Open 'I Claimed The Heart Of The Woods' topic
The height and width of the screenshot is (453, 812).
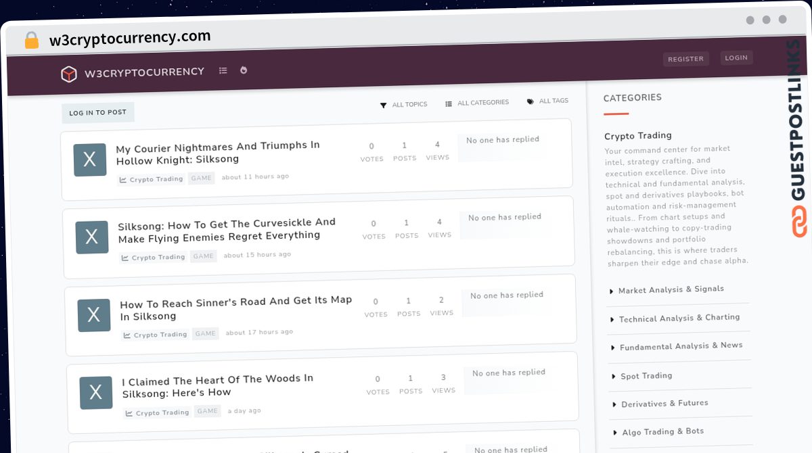[x=218, y=385]
